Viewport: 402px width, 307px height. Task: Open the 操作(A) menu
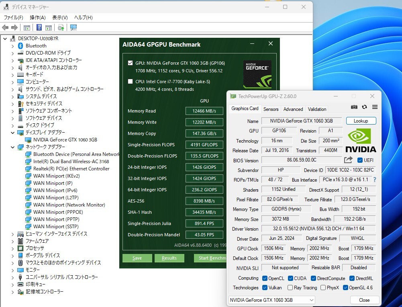click(38, 17)
